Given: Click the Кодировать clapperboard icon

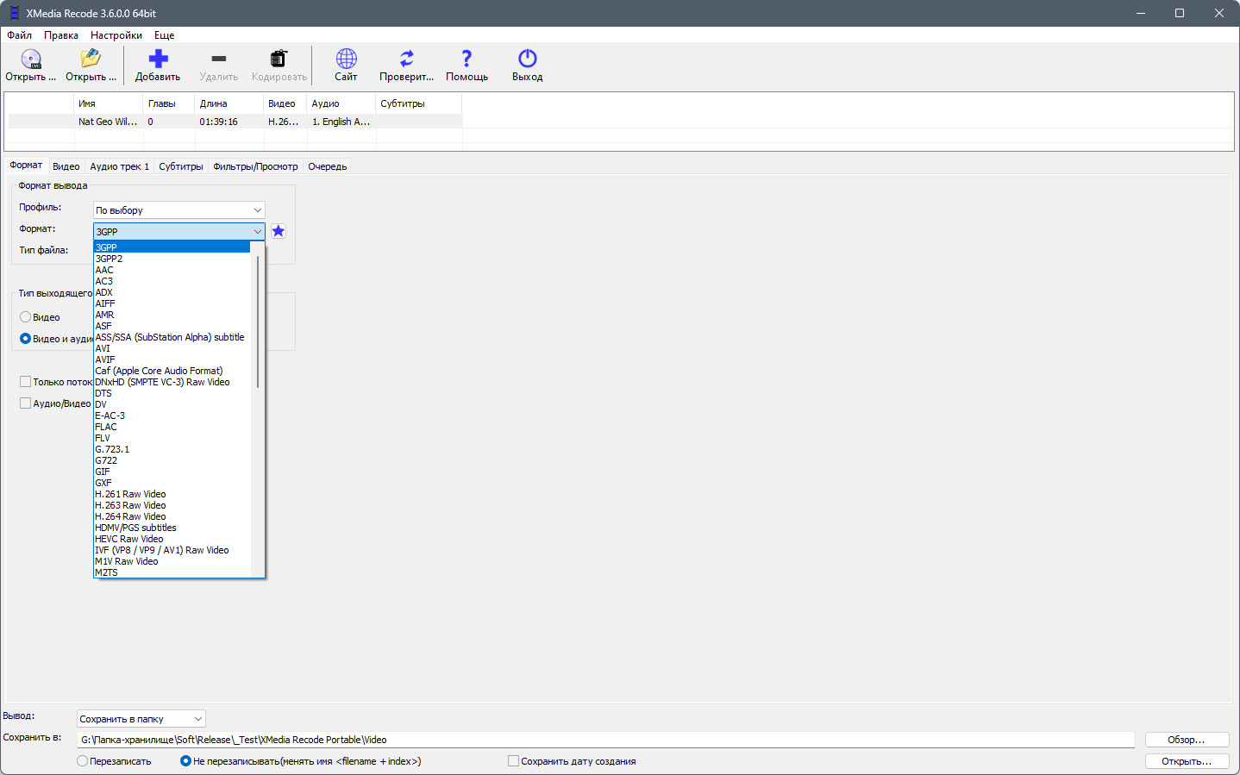Looking at the screenshot, I should [279, 59].
